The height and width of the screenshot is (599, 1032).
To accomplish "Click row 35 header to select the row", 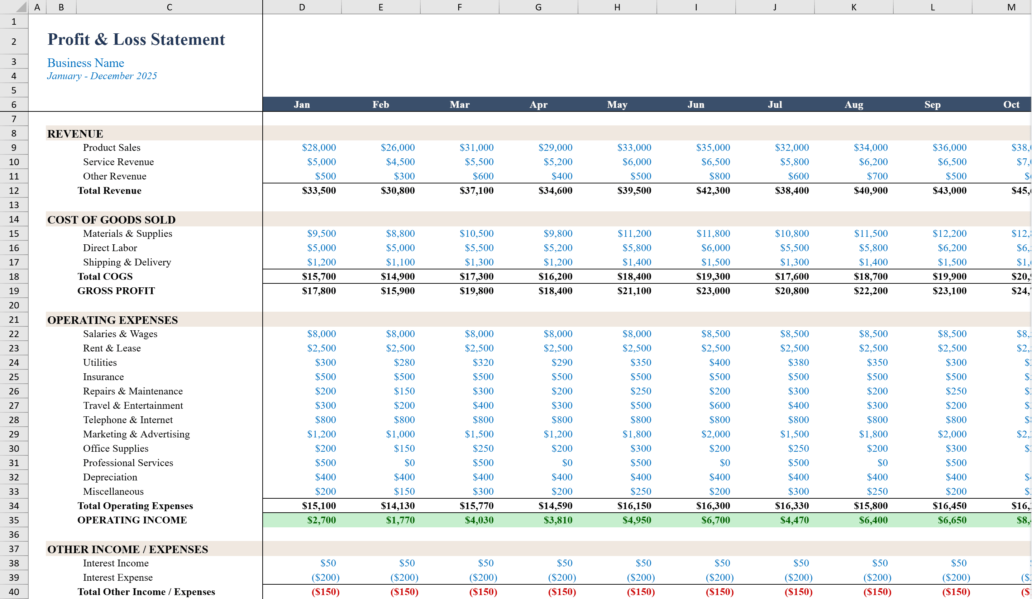I will (14, 520).
